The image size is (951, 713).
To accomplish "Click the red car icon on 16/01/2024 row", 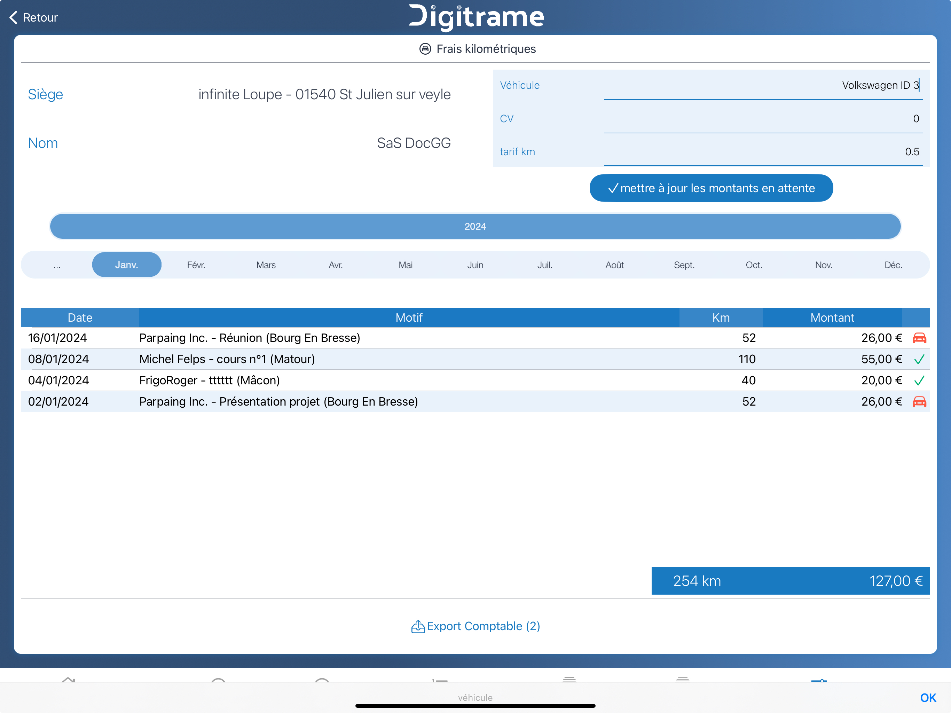I will click(x=919, y=338).
